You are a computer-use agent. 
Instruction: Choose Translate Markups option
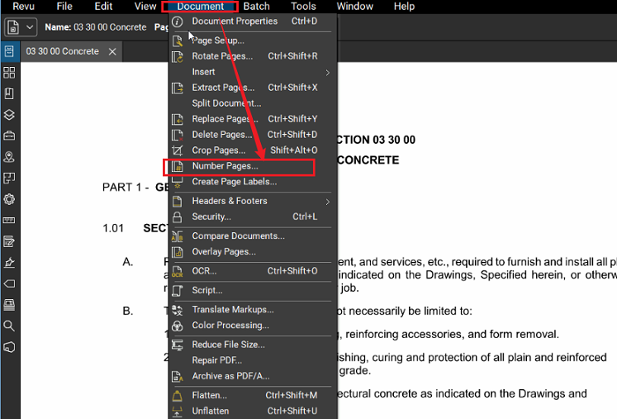[252, 310]
